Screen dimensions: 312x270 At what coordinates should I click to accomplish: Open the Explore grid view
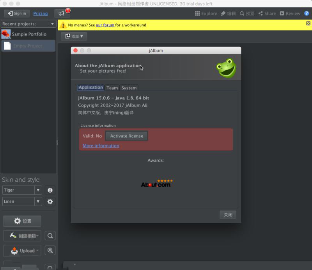click(x=206, y=13)
